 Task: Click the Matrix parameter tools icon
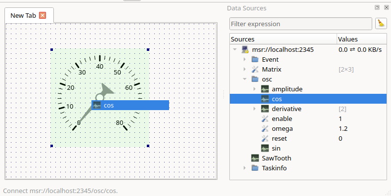pos(255,69)
